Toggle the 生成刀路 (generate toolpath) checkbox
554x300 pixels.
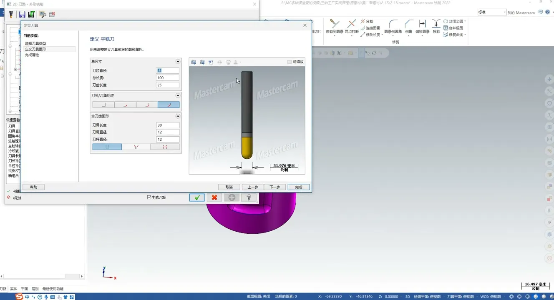pyautogui.click(x=149, y=197)
